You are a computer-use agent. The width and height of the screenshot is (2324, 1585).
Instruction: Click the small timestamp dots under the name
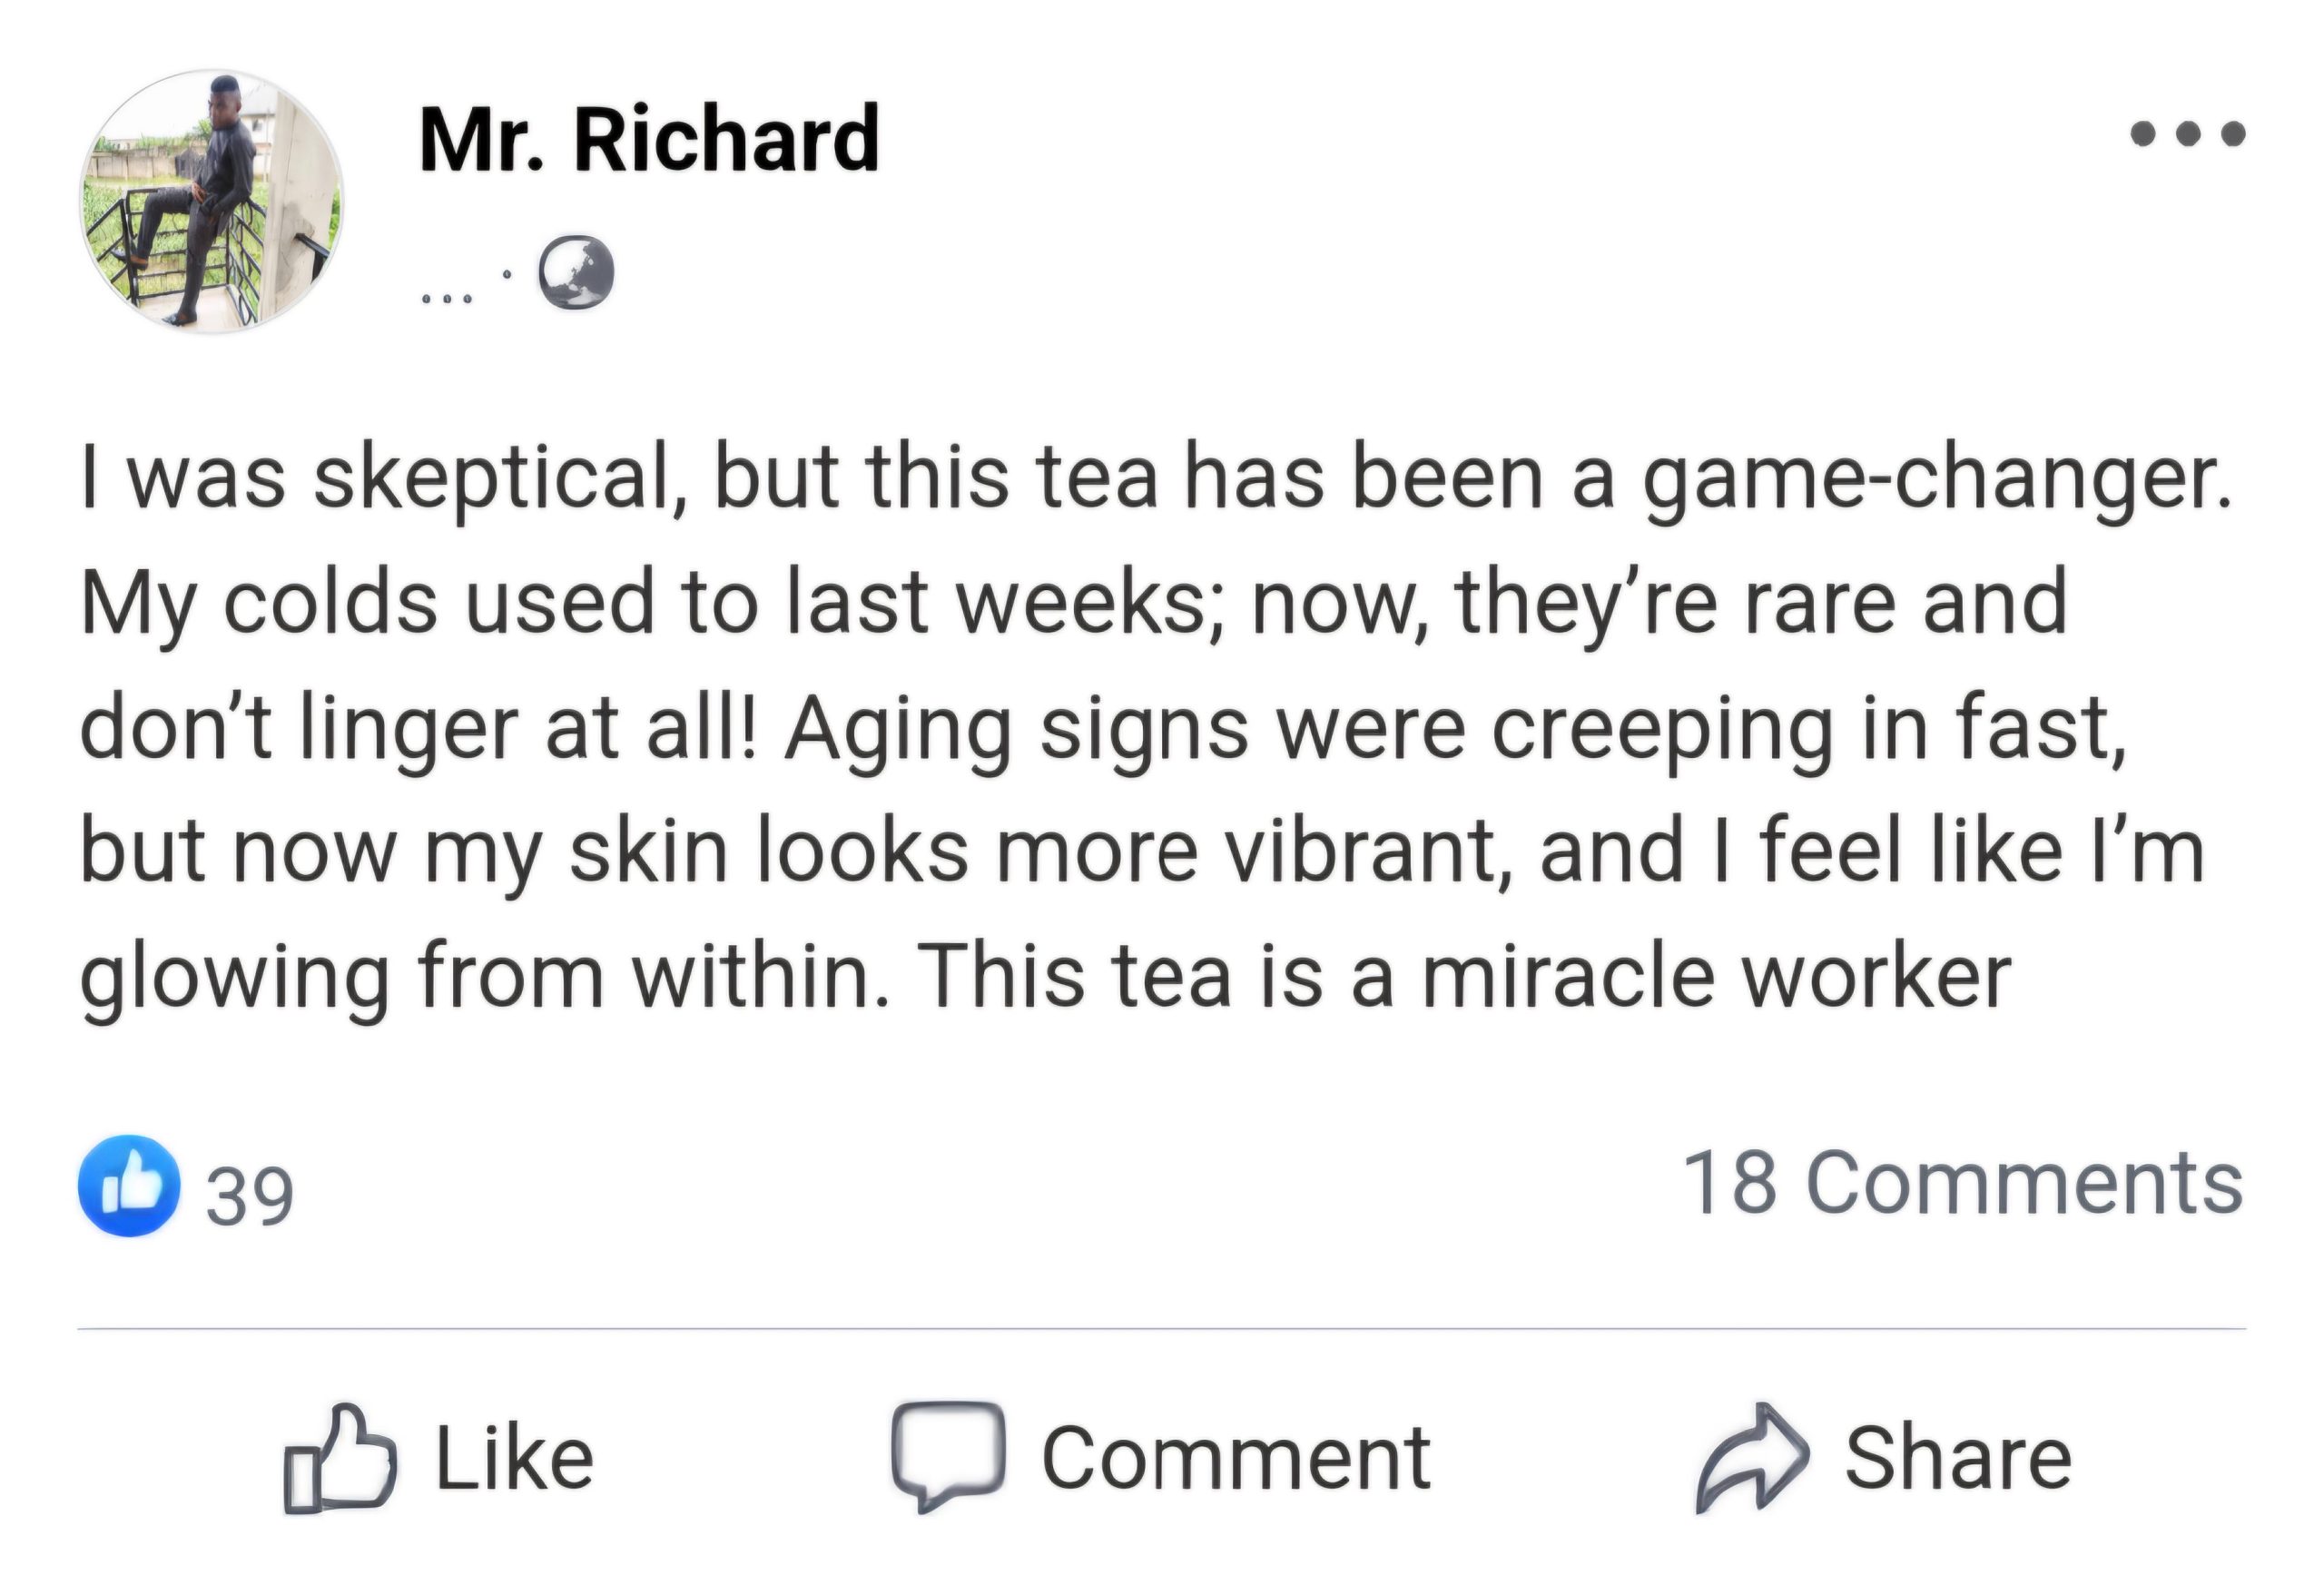[x=446, y=298]
